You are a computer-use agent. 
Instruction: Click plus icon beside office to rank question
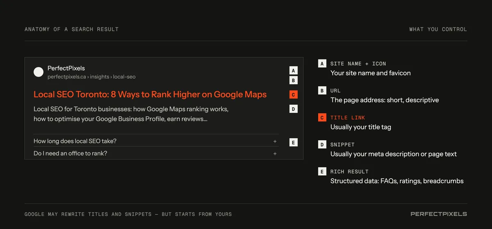275,153
